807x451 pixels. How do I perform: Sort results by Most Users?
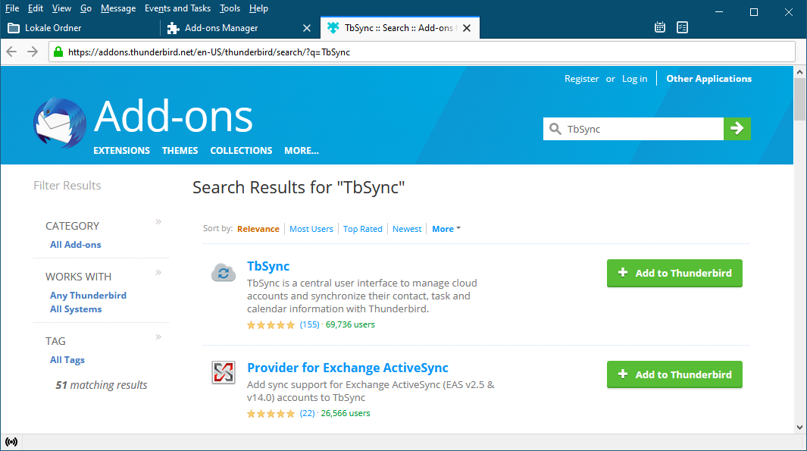[311, 229]
